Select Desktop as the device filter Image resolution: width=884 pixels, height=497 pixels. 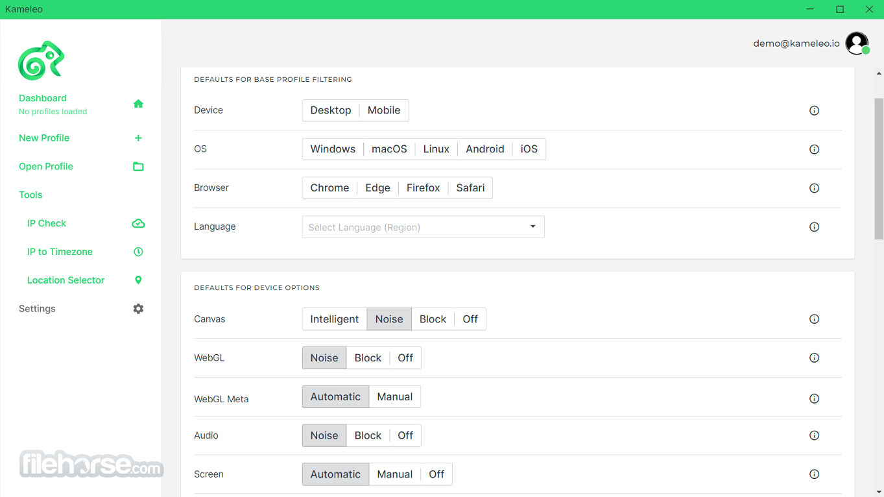(x=331, y=110)
